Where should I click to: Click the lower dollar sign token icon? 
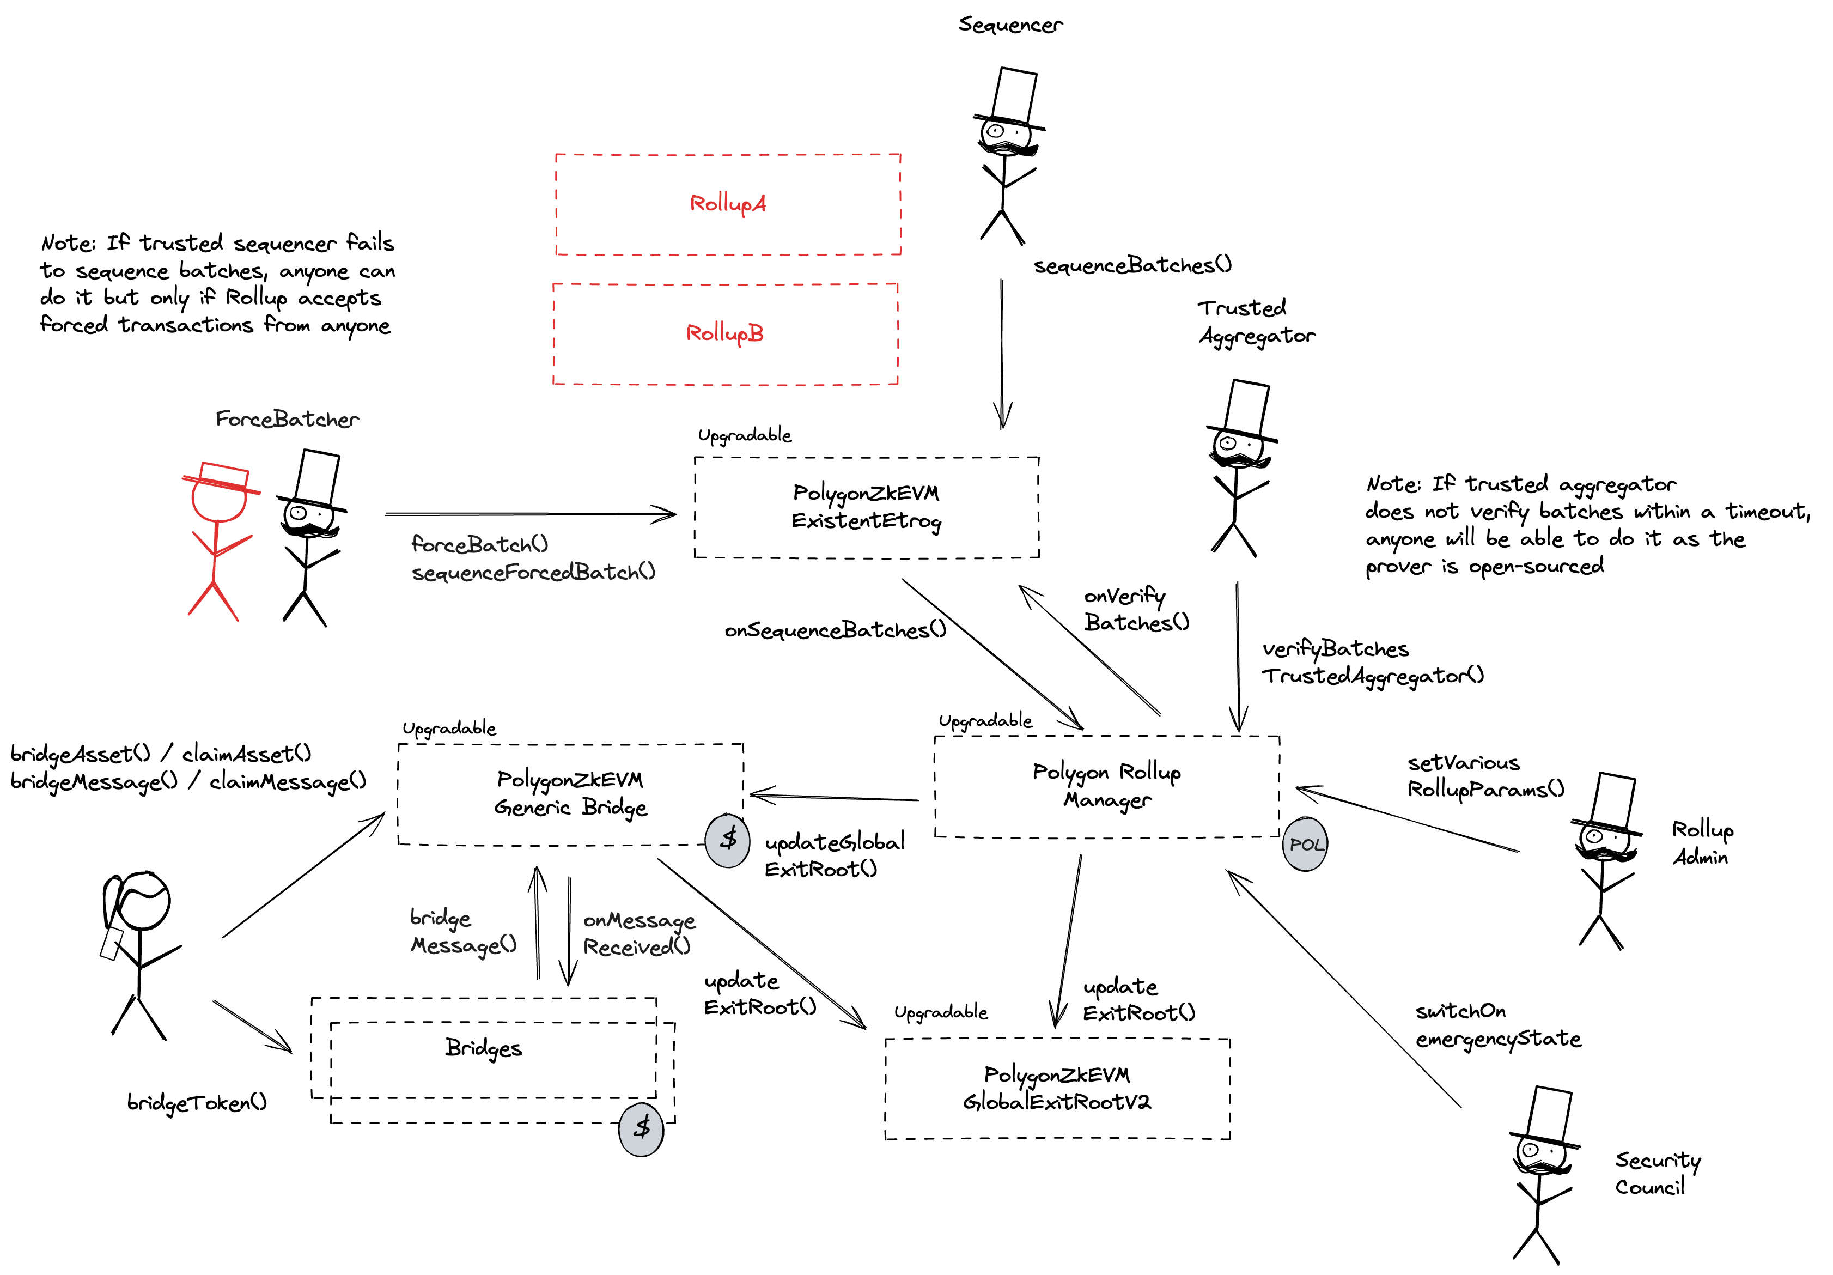[x=641, y=1122]
